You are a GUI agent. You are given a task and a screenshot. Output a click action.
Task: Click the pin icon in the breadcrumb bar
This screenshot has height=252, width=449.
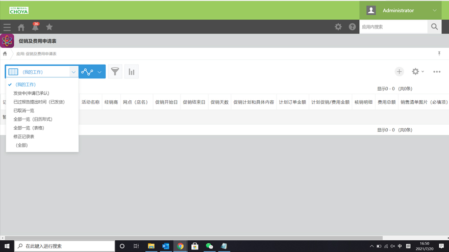tap(439, 53)
